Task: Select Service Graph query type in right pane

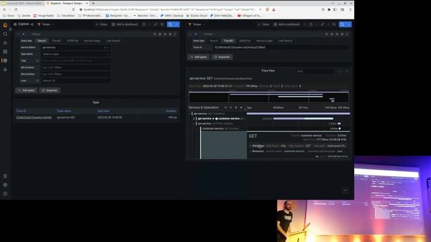Action: coord(265,40)
